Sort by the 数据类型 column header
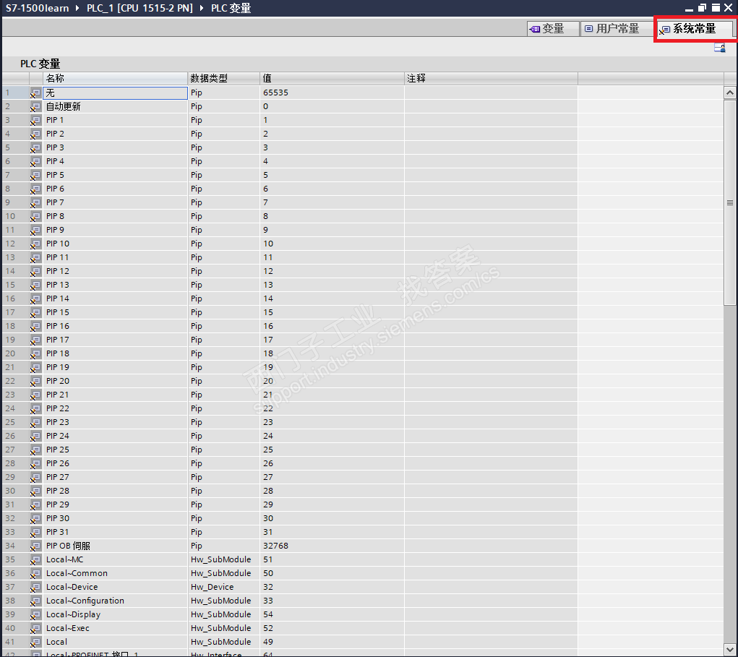The height and width of the screenshot is (657, 738). point(224,78)
